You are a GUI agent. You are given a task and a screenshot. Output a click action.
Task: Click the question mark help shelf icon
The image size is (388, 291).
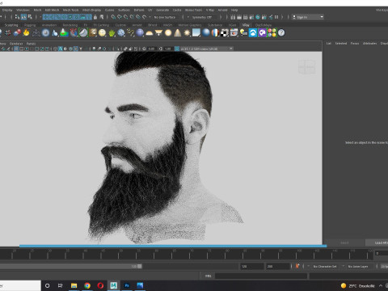pos(281,33)
